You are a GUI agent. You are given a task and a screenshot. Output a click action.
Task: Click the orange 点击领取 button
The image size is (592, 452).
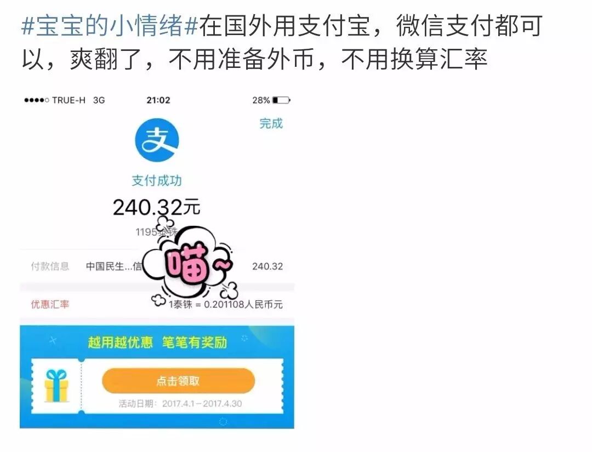pyautogui.click(x=178, y=381)
